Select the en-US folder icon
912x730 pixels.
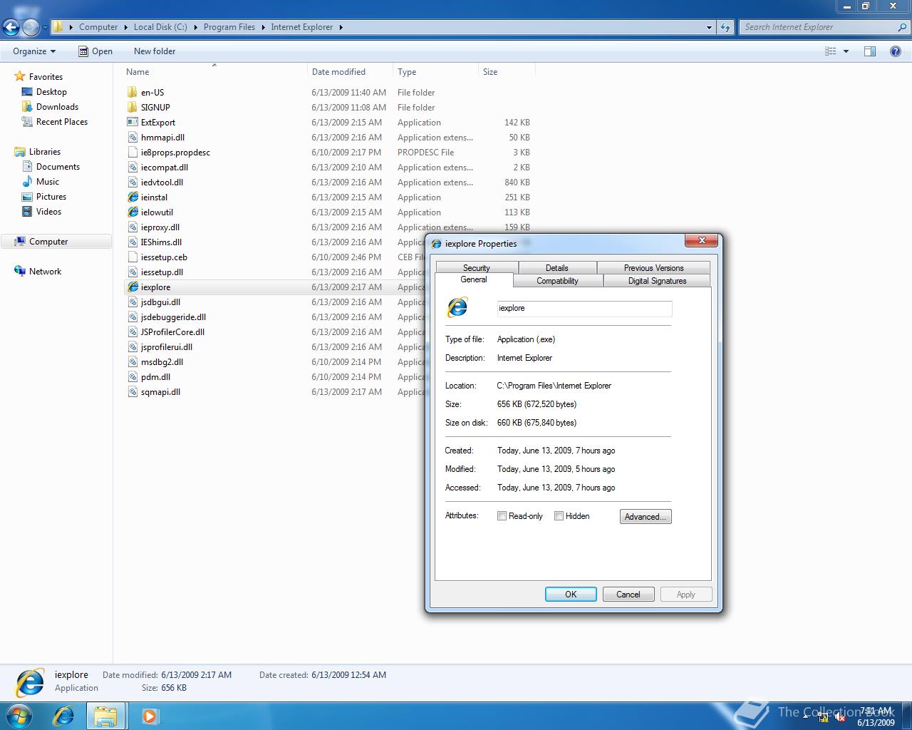click(133, 92)
